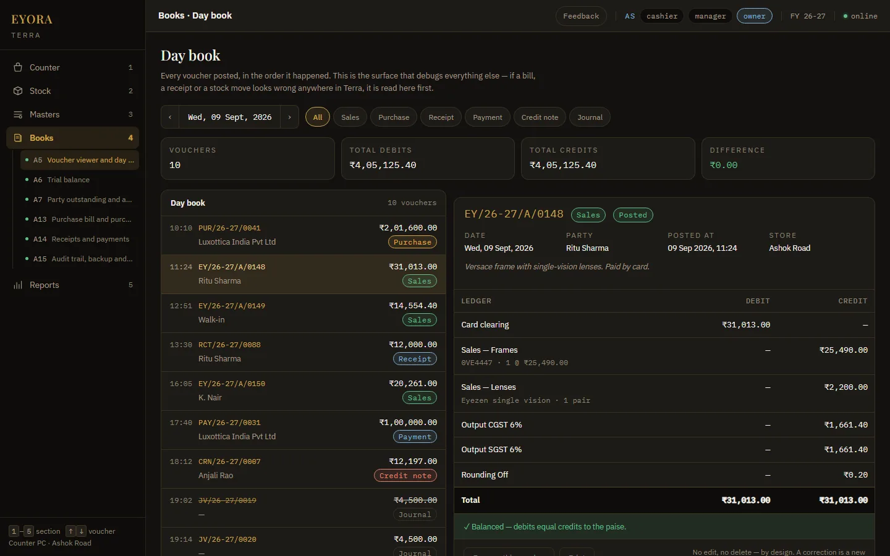890x556 pixels.
Task: Click party name Ritu Sharma in voucher detail
Action: [587, 248]
